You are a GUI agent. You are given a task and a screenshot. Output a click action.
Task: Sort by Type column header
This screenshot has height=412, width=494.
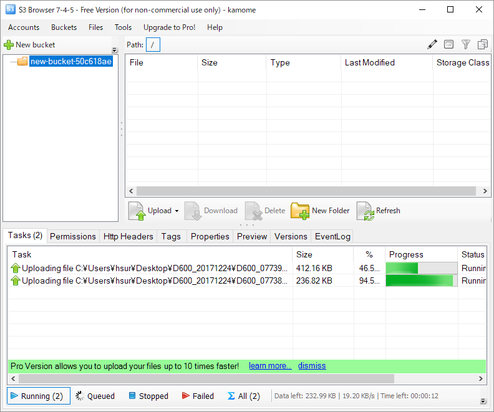point(303,62)
